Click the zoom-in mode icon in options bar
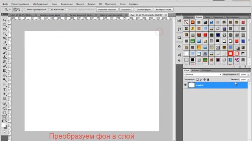252x141 pixels. tap(15, 9)
